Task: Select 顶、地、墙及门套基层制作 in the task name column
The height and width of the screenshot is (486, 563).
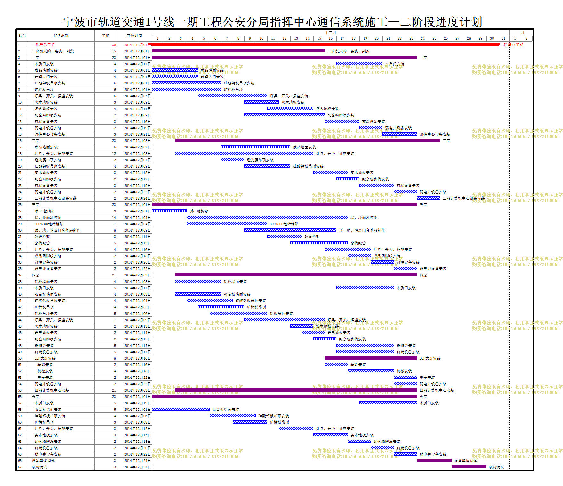Action: [x=58, y=230]
